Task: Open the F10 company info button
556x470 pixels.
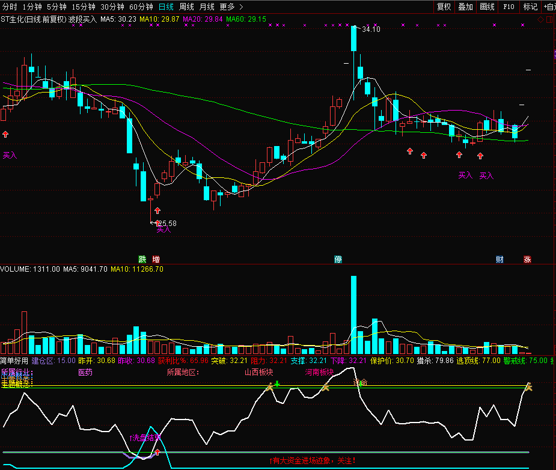Action: click(x=509, y=7)
